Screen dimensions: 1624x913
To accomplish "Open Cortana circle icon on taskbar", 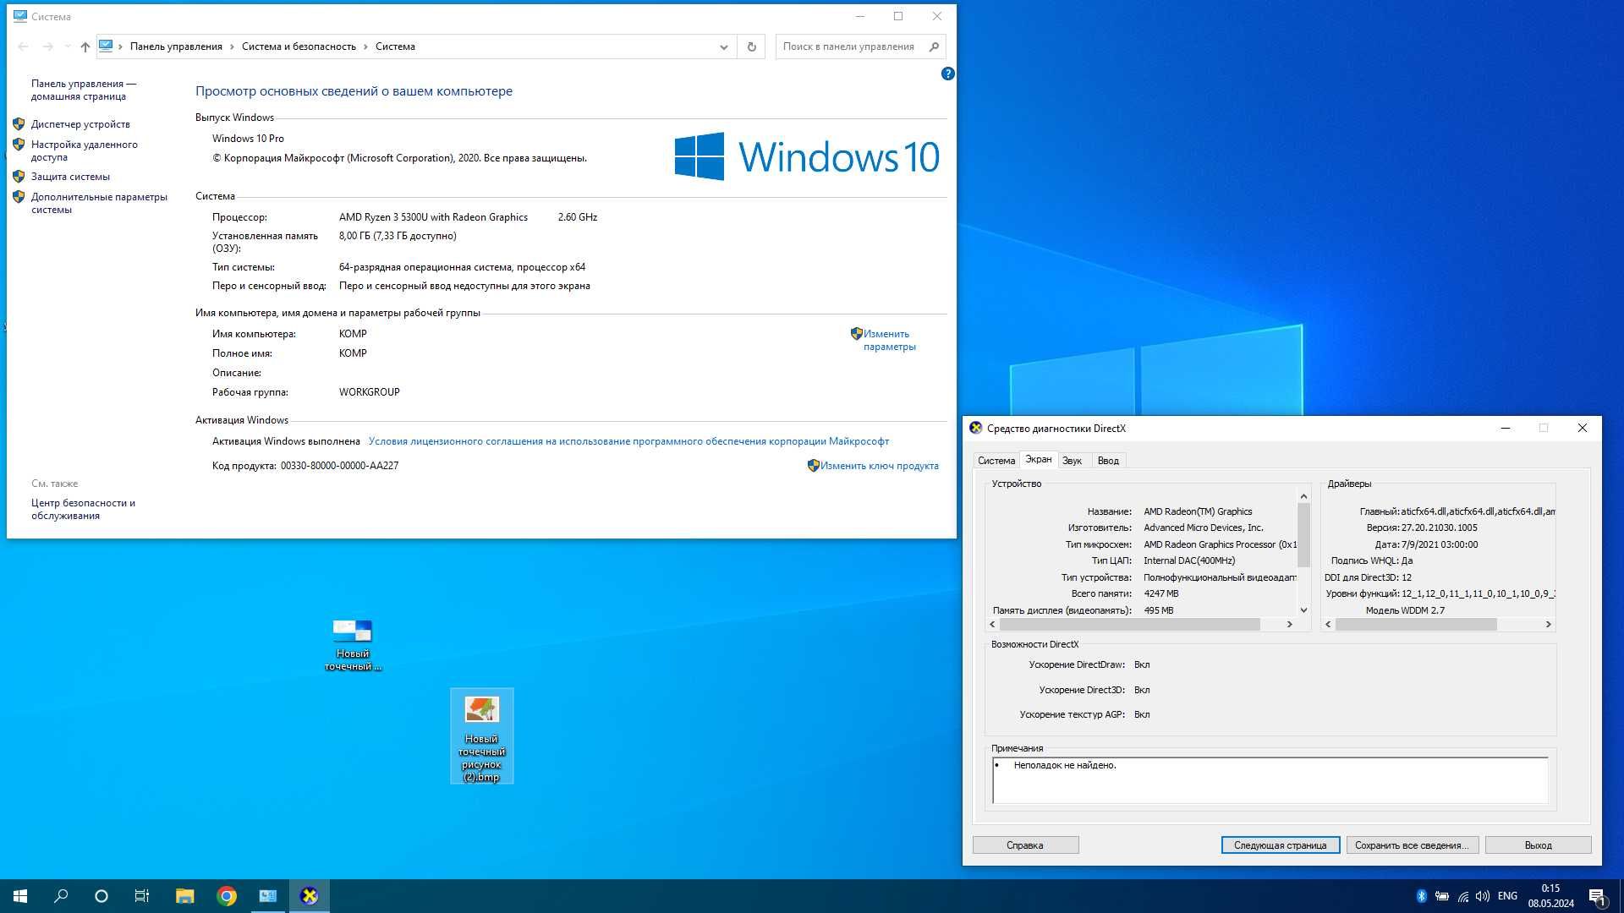I will point(101,896).
